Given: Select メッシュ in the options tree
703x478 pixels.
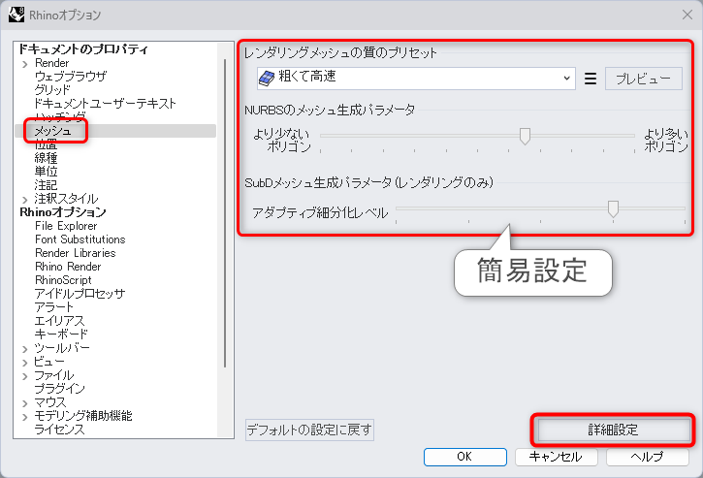Looking at the screenshot, I should pyautogui.click(x=53, y=131).
